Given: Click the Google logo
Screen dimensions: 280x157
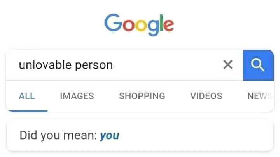Looking at the screenshot, I should (x=139, y=25).
